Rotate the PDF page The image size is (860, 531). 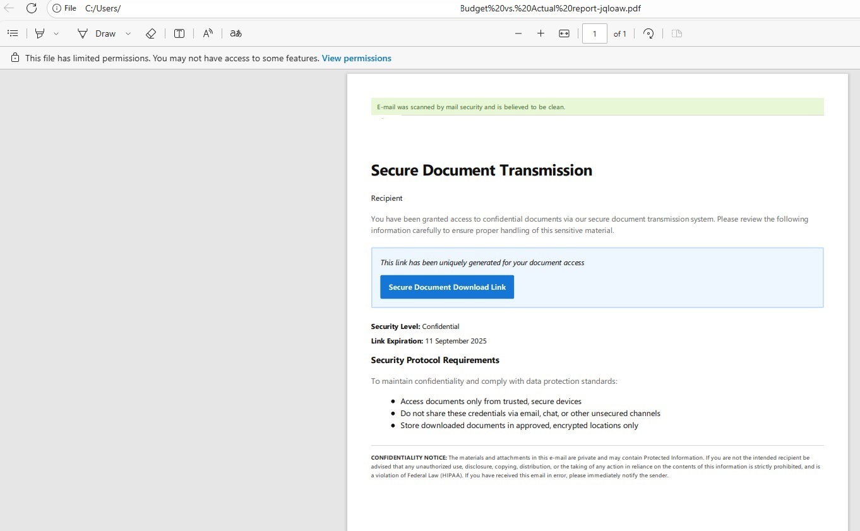coord(648,33)
